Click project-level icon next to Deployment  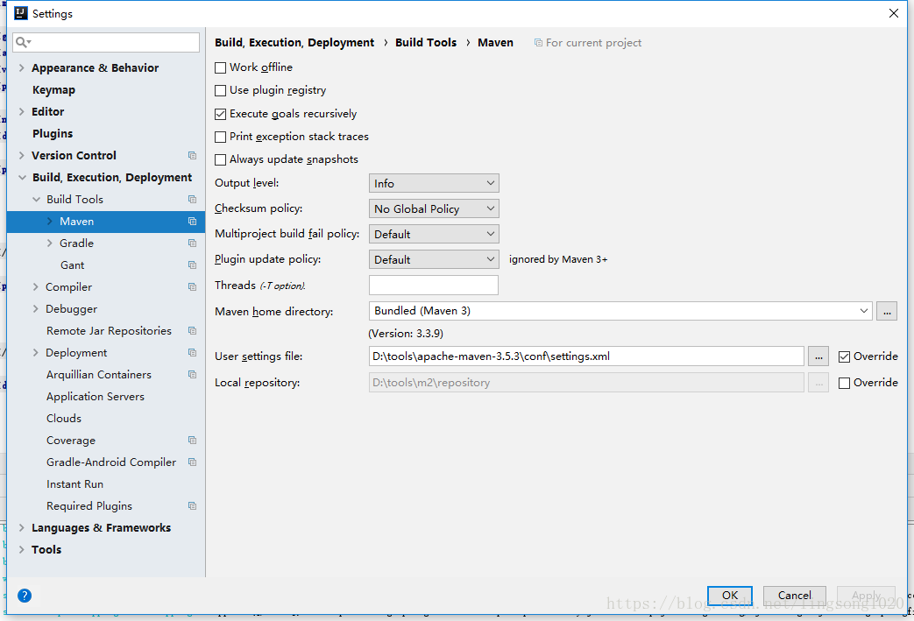coord(193,352)
